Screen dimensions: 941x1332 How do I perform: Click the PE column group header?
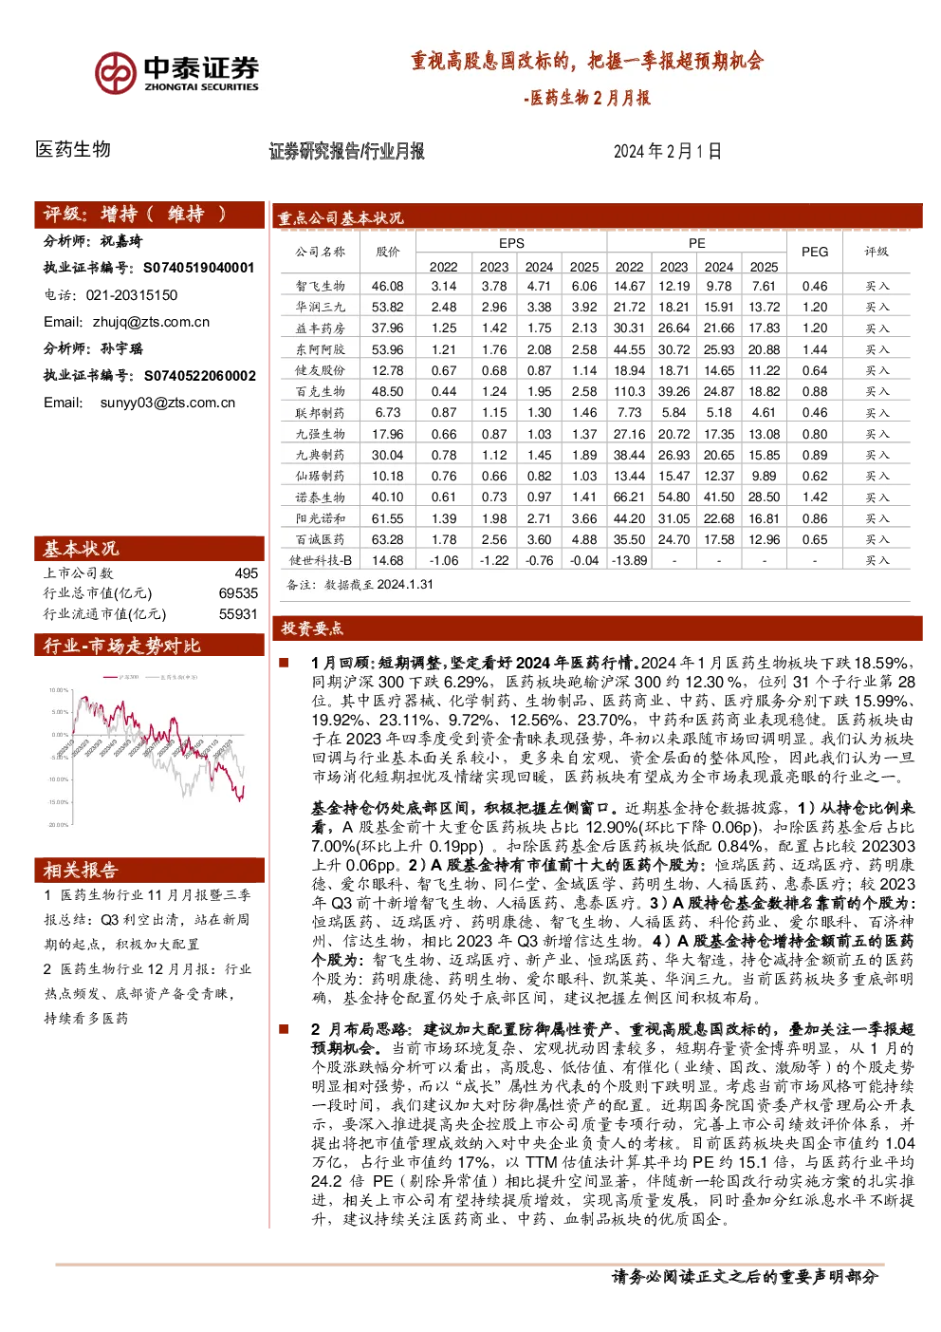pyautogui.click(x=697, y=243)
